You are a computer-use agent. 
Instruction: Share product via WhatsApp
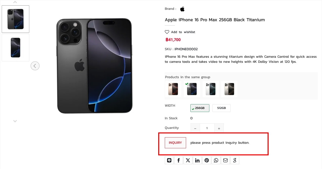click(216, 160)
